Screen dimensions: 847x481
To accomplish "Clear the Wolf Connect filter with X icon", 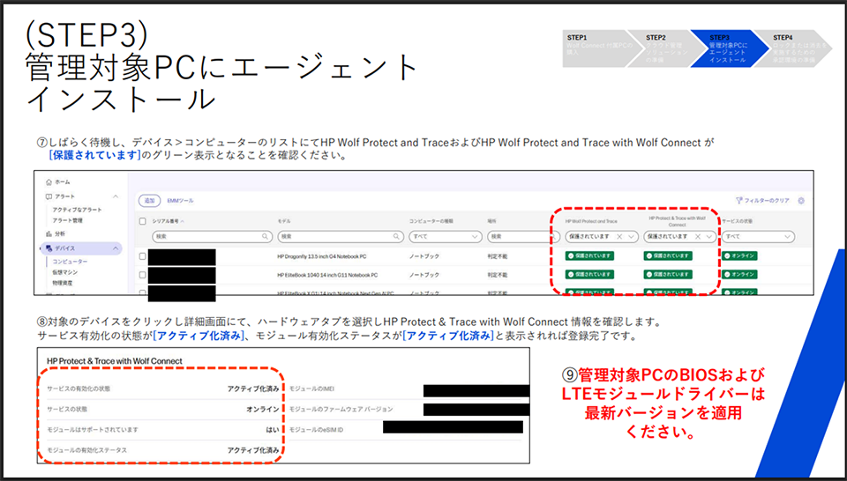I will 698,237.
